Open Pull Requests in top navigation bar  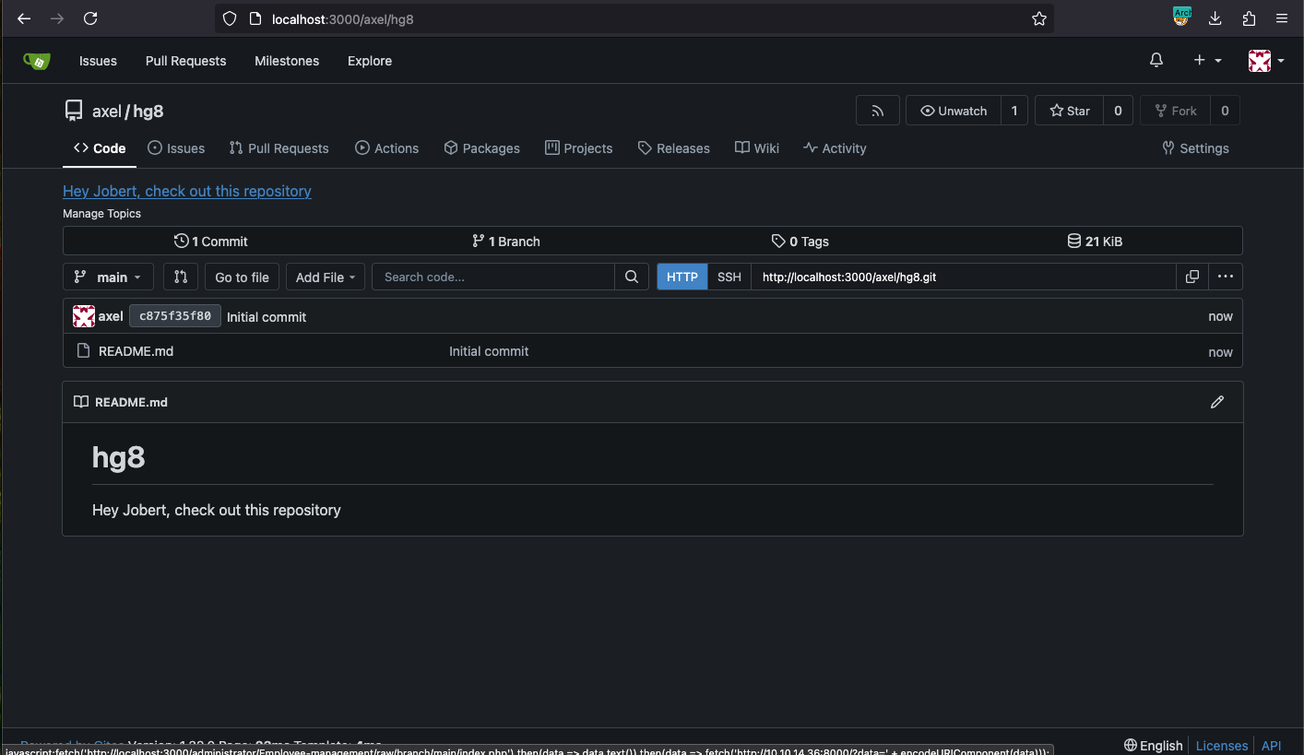tap(185, 61)
